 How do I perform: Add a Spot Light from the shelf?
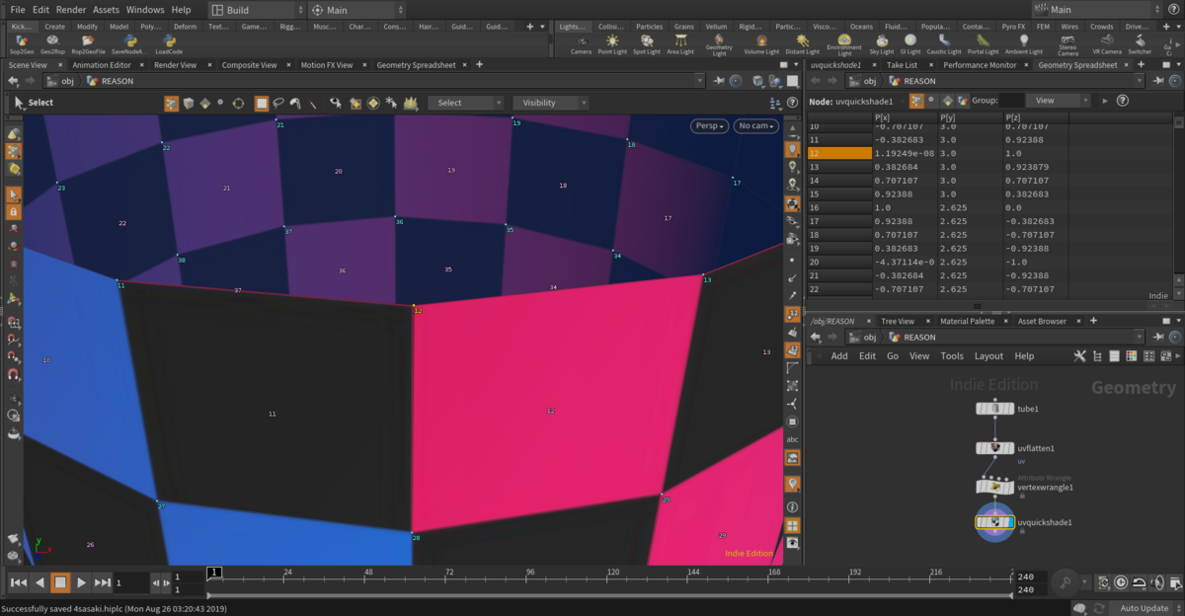point(646,43)
